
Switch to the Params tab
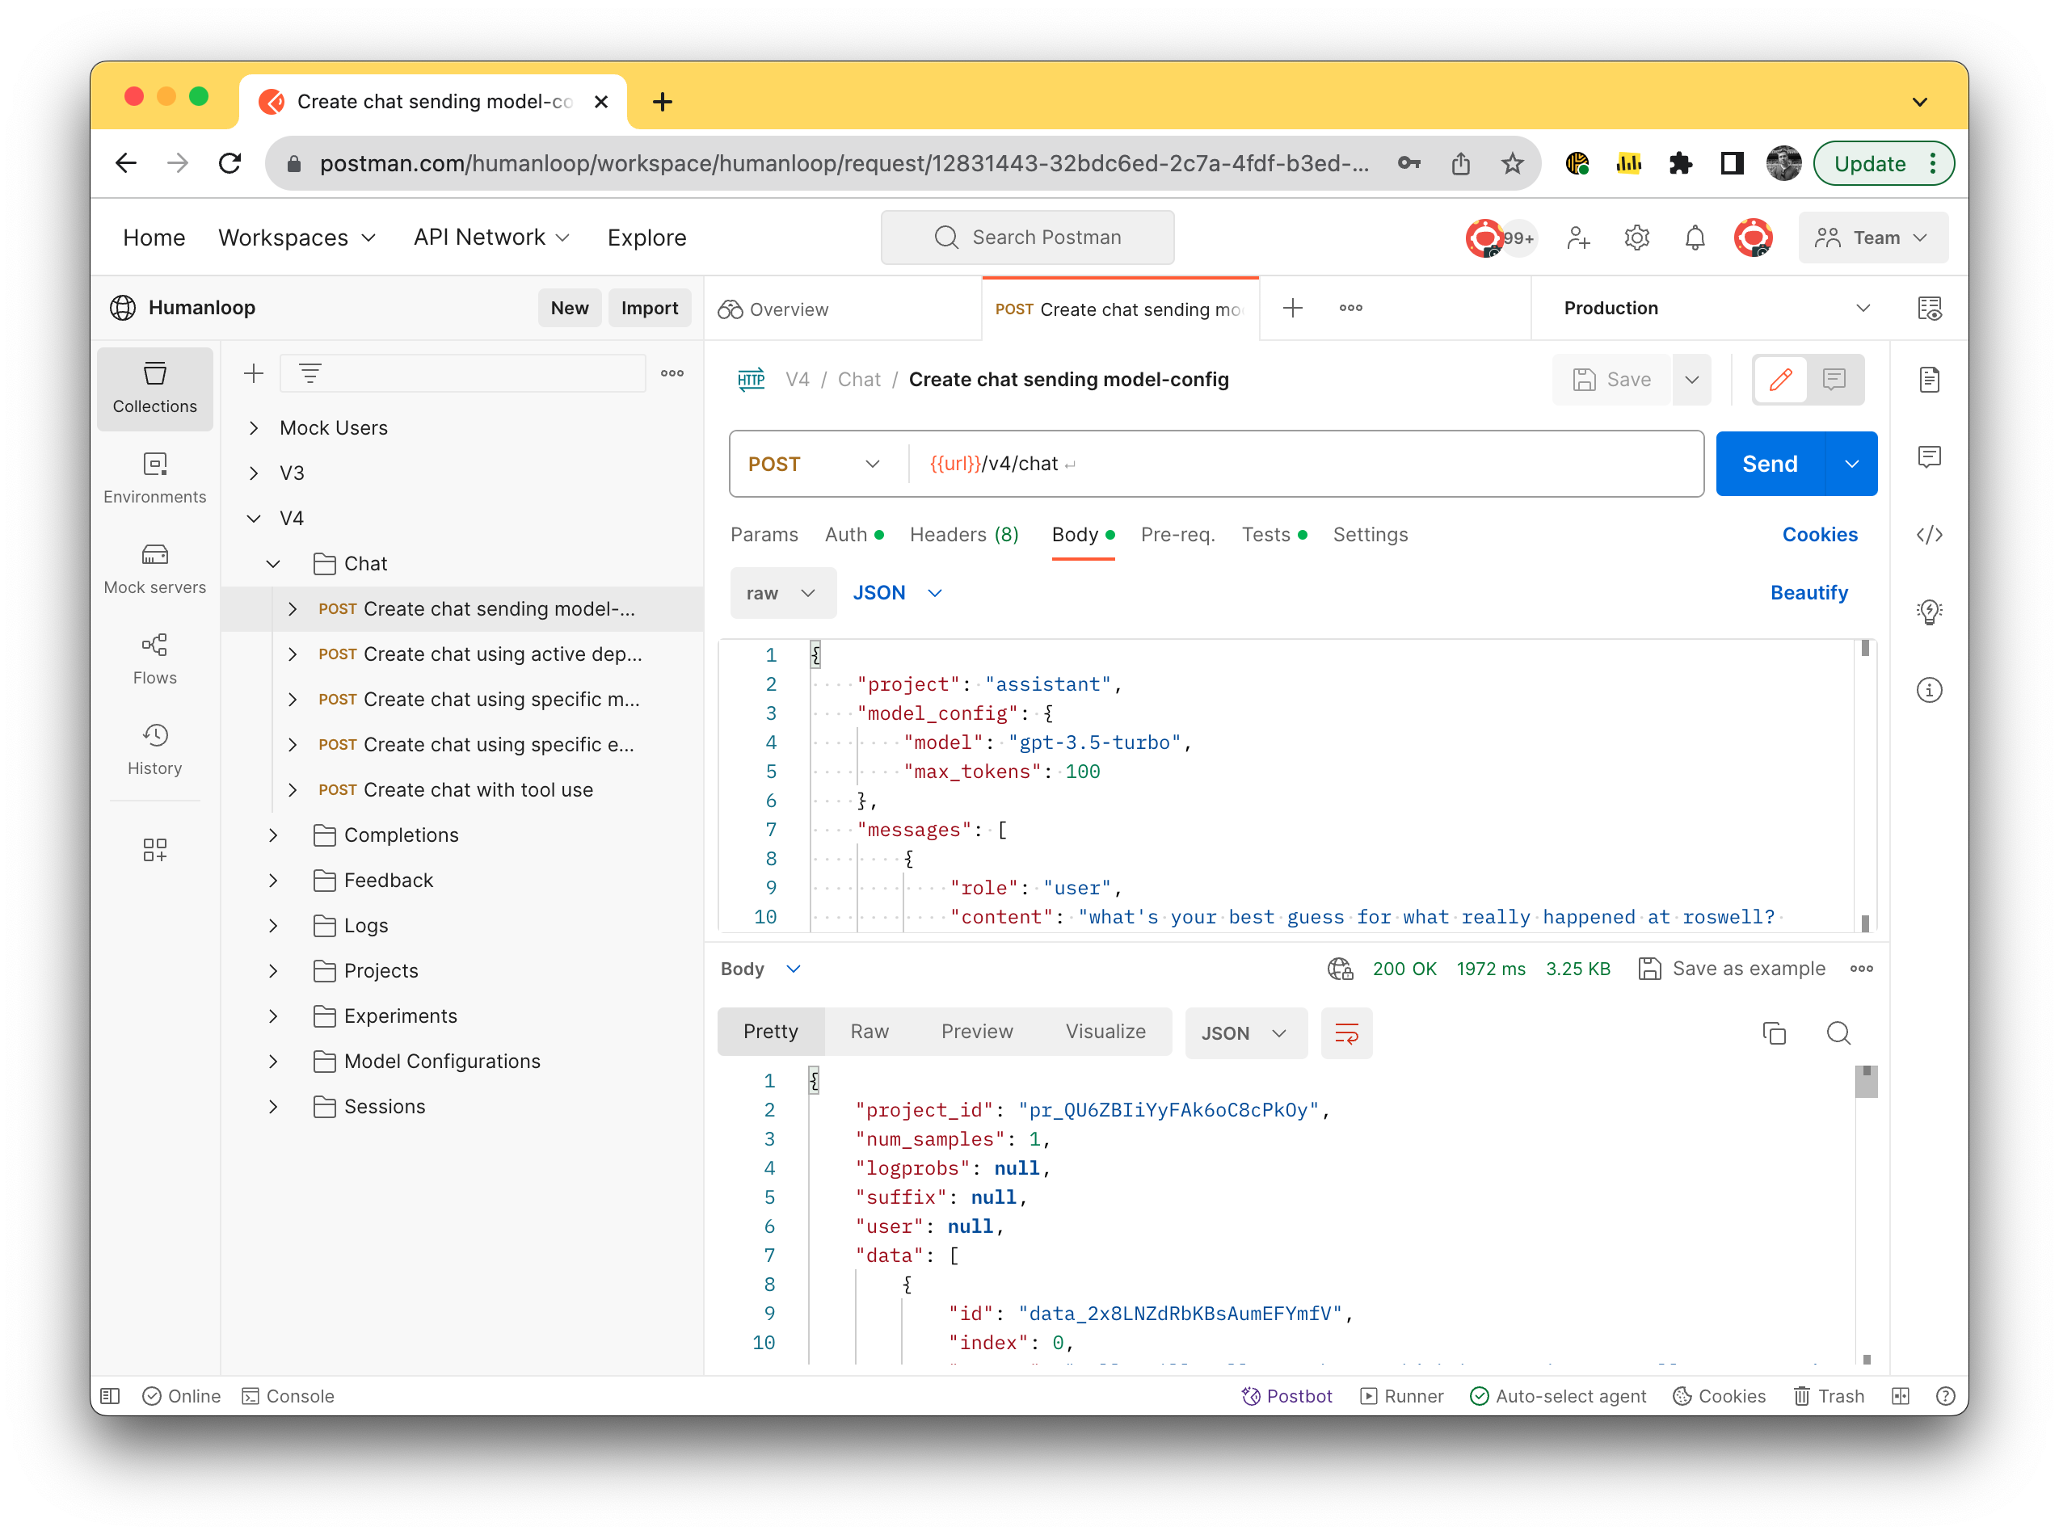(x=764, y=535)
